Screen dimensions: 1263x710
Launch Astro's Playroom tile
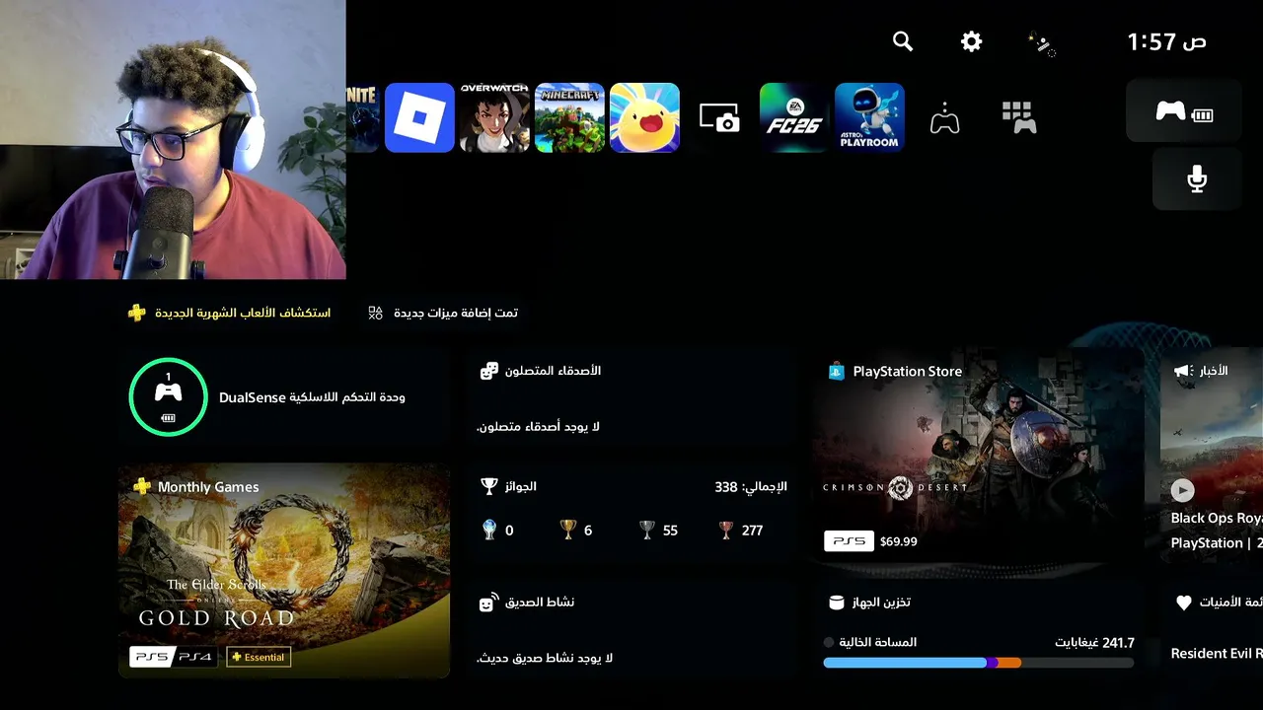coord(869,117)
